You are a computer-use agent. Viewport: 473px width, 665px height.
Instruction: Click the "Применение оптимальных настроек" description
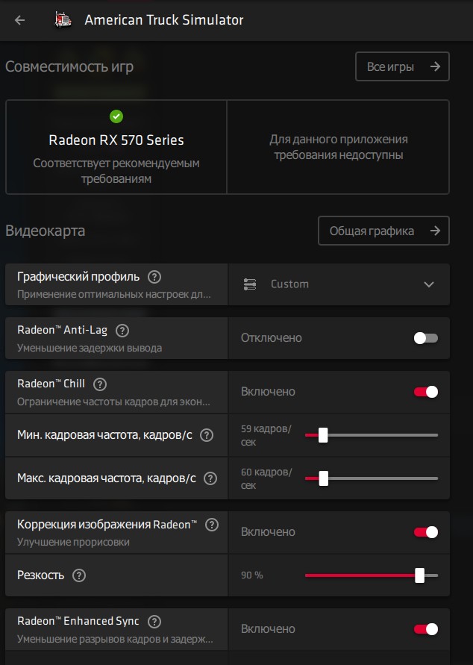pyautogui.click(x=113, y=294)
